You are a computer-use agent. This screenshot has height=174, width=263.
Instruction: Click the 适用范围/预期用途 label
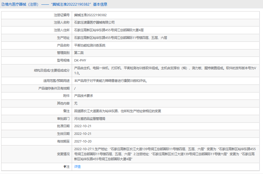(x=56, y=81)
